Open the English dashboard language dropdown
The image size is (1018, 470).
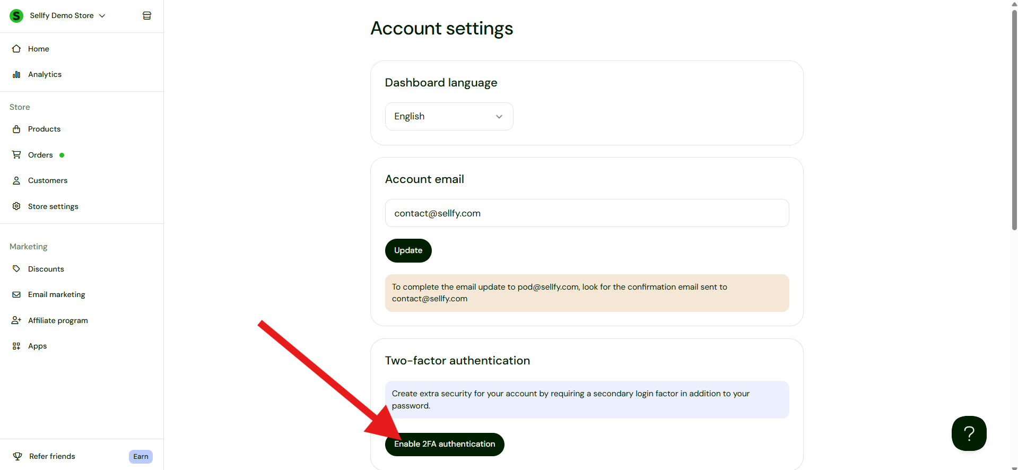[449, 117]
